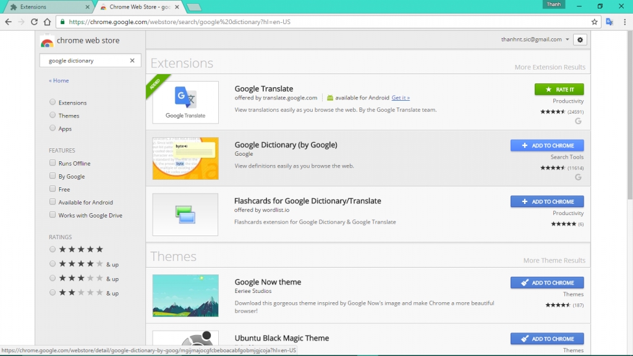633x356 pixels.
Task: Filter results by Extensions radio button
Action: tap(53, 102)
